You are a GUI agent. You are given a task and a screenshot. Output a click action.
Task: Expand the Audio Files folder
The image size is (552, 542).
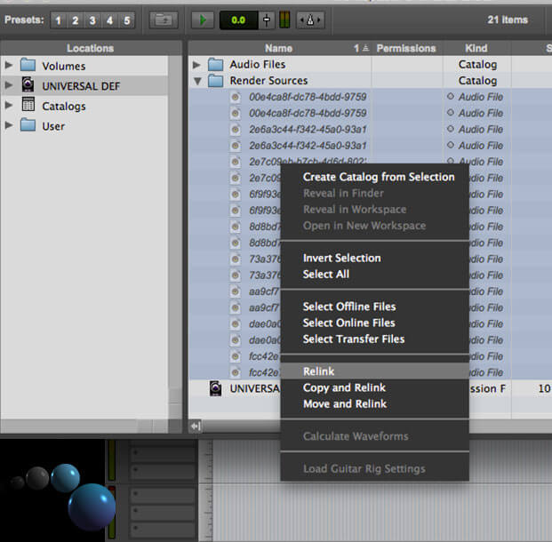pos(197,65)
